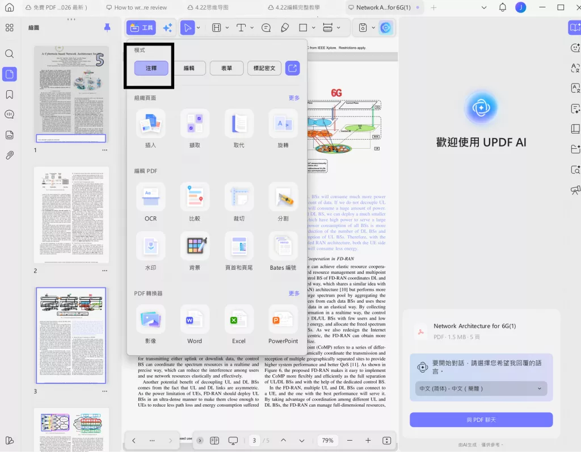Launch the OCR tool
Image resolution: width=581 pixels, height=452 pixels.
[x=150, y=202]
